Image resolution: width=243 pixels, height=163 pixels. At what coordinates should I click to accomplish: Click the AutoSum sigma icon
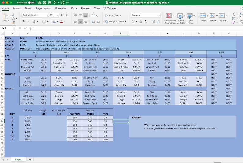point(234,14)
